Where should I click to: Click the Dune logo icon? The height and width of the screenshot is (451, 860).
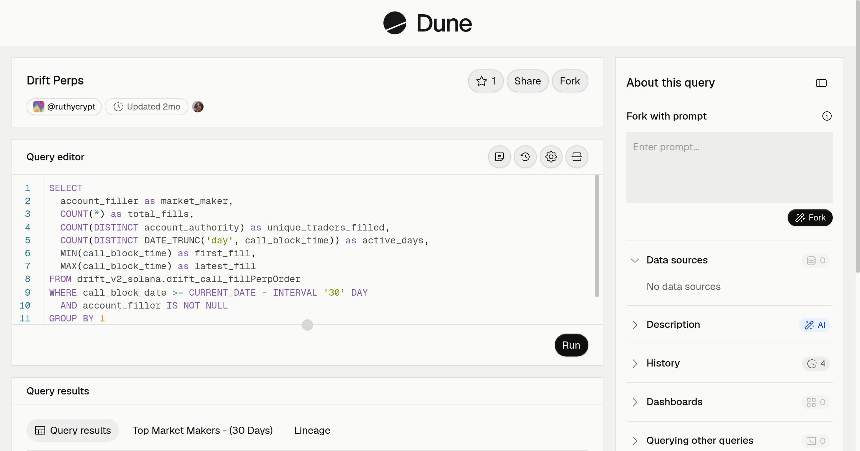point(395,23)
